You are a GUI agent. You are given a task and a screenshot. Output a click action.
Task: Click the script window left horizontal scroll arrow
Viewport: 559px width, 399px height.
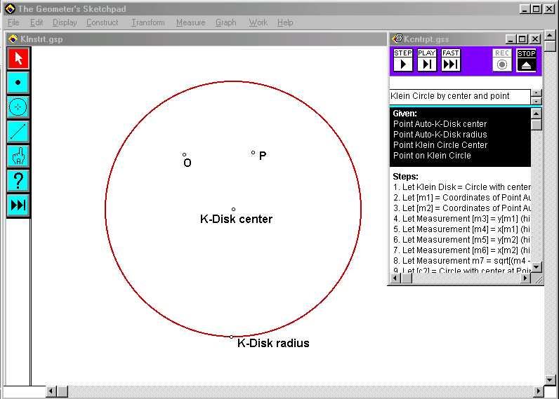tap(395, 278)
